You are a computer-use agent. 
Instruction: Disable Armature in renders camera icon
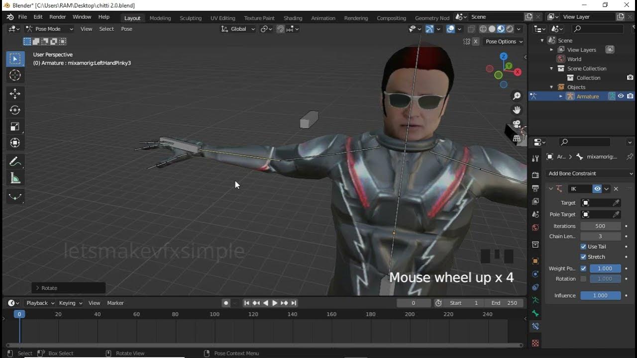point(630,96)
